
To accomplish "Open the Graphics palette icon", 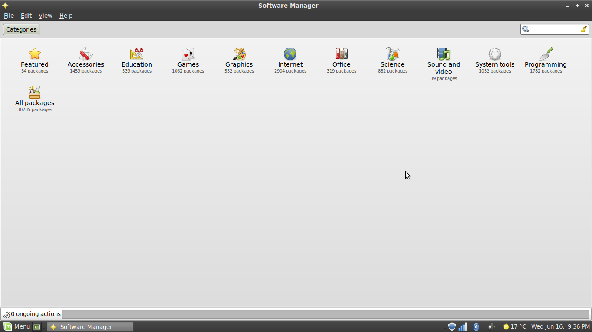I will [x=239, y=54].
